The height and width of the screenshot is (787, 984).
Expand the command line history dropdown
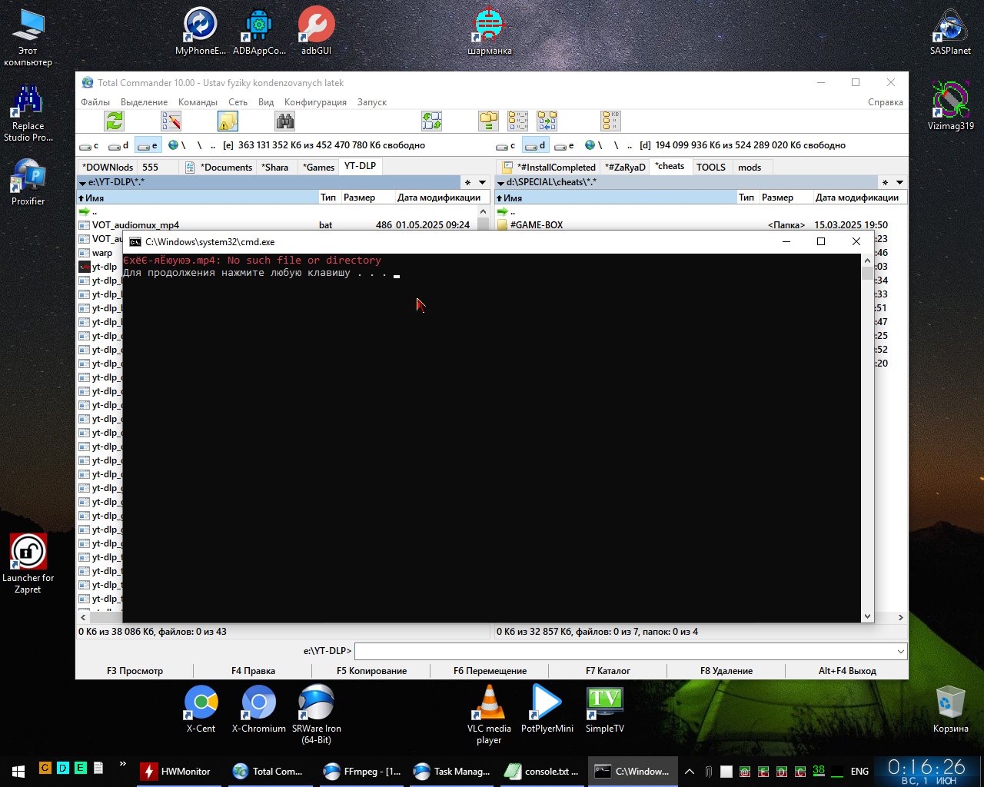900,651
